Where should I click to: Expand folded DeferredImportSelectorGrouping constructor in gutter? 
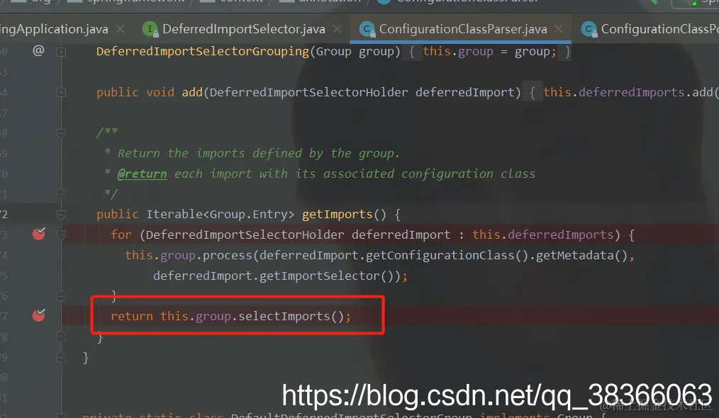click(x=61, y=52)
